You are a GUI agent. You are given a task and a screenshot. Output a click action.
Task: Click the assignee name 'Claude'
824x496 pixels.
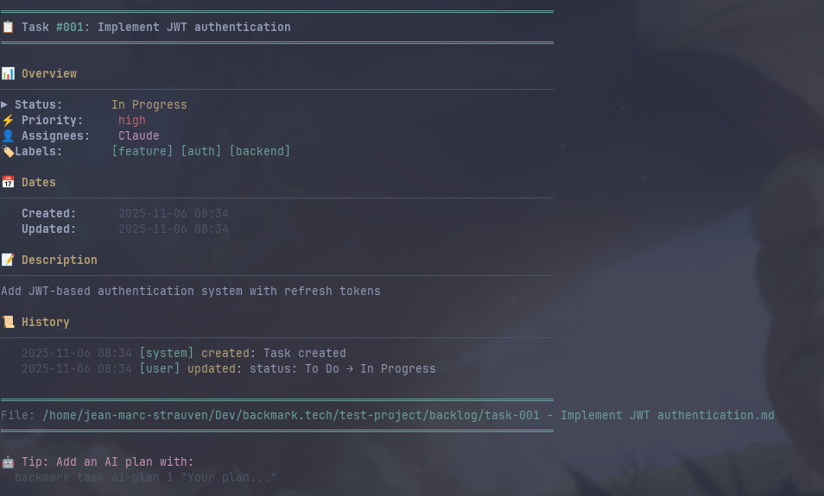[x=139, y=135]
